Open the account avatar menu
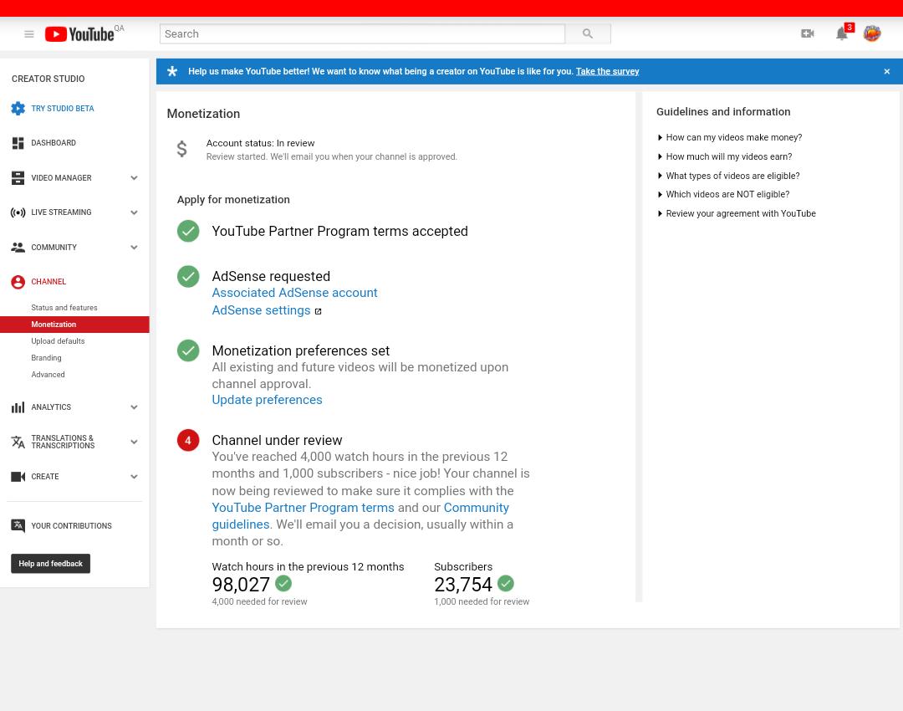The height and width of the screenshot is (711, 903). (872, 33)
